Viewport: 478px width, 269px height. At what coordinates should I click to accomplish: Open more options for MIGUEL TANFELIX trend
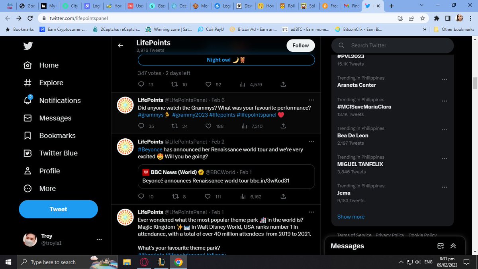(445, 159)
